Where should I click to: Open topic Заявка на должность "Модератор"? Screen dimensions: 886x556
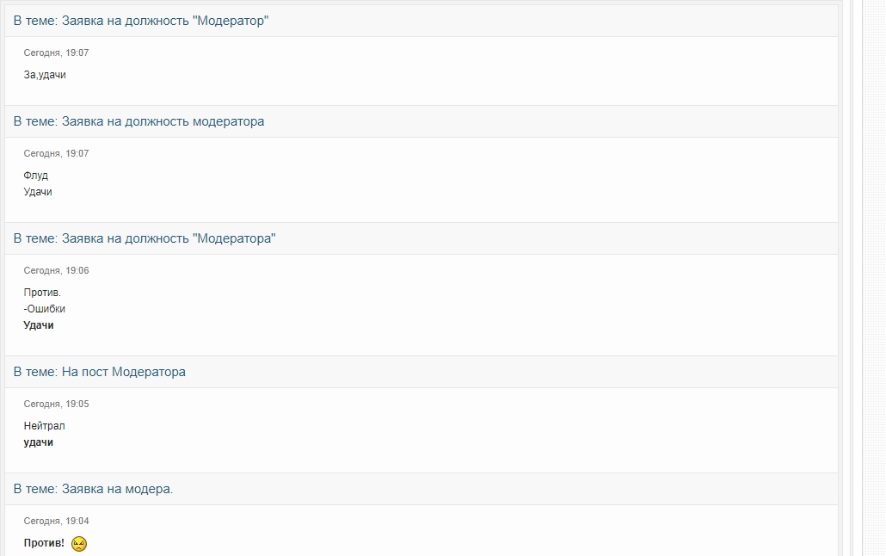(165, 21)
